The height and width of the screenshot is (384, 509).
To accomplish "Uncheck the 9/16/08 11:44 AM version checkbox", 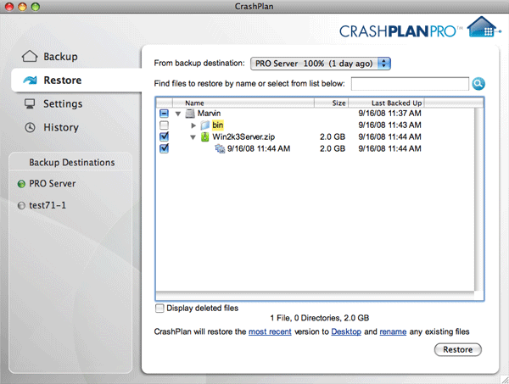I will tap(164, 148).
